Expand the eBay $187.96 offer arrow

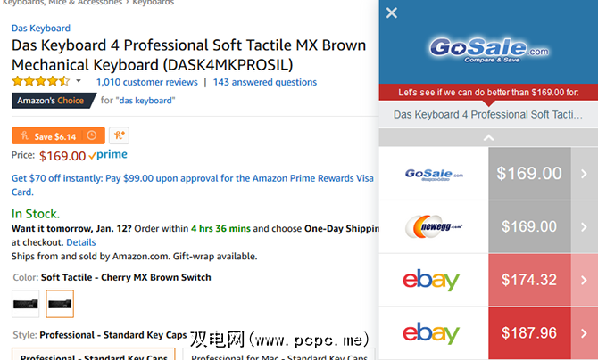584,333
